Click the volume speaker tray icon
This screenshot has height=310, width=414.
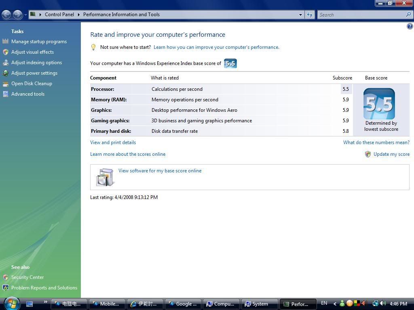[x=383, y=304]
